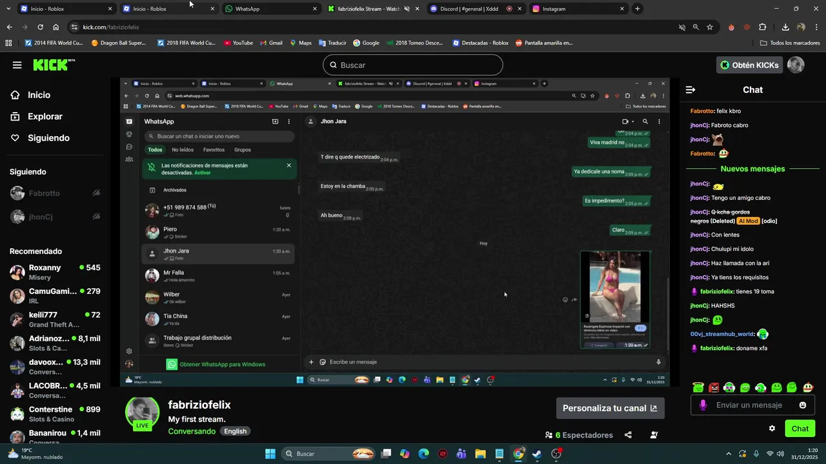Viewport: 826px width, 464px height.
Task: Open the Windows Start menu
Action: (270, 454)
